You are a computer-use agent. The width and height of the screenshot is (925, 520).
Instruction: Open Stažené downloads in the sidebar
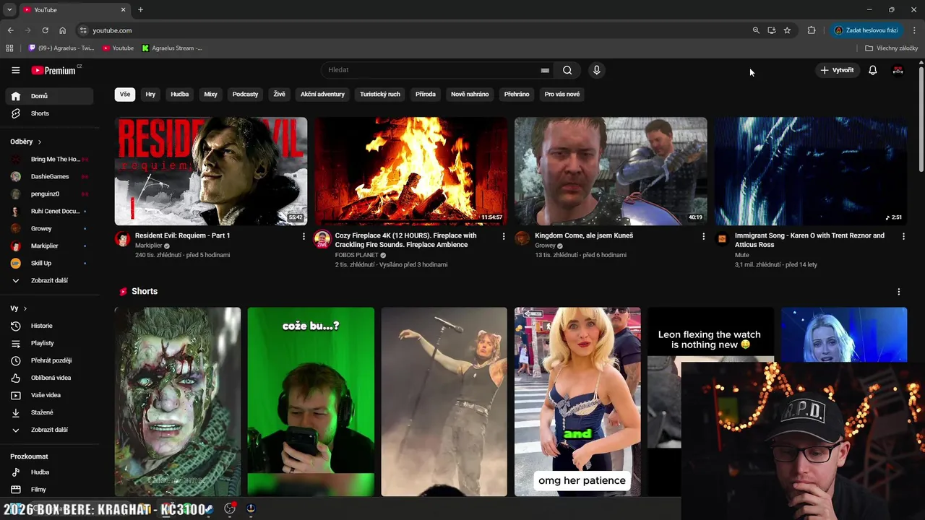pyautogui.click(x=50, y=412)
